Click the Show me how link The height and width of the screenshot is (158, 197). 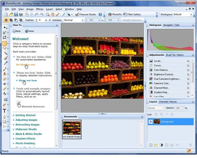tap(28, 81)
